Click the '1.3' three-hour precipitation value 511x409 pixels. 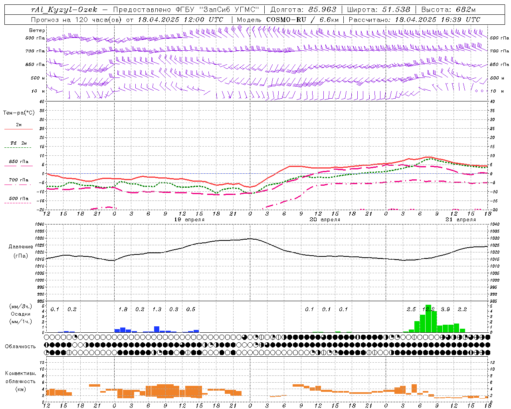click(x=157, y=310)
